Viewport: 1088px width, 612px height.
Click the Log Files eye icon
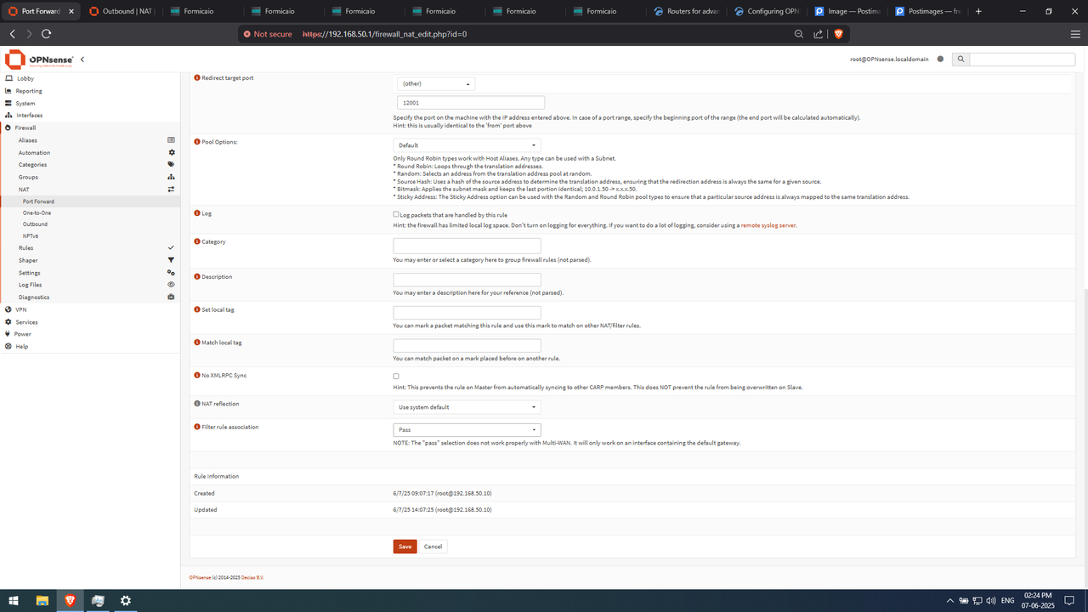click(171, 285)
